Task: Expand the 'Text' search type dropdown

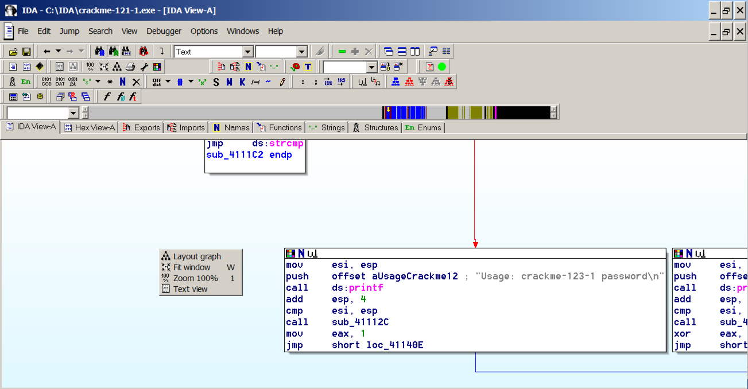Action: [x=247, y=52]
